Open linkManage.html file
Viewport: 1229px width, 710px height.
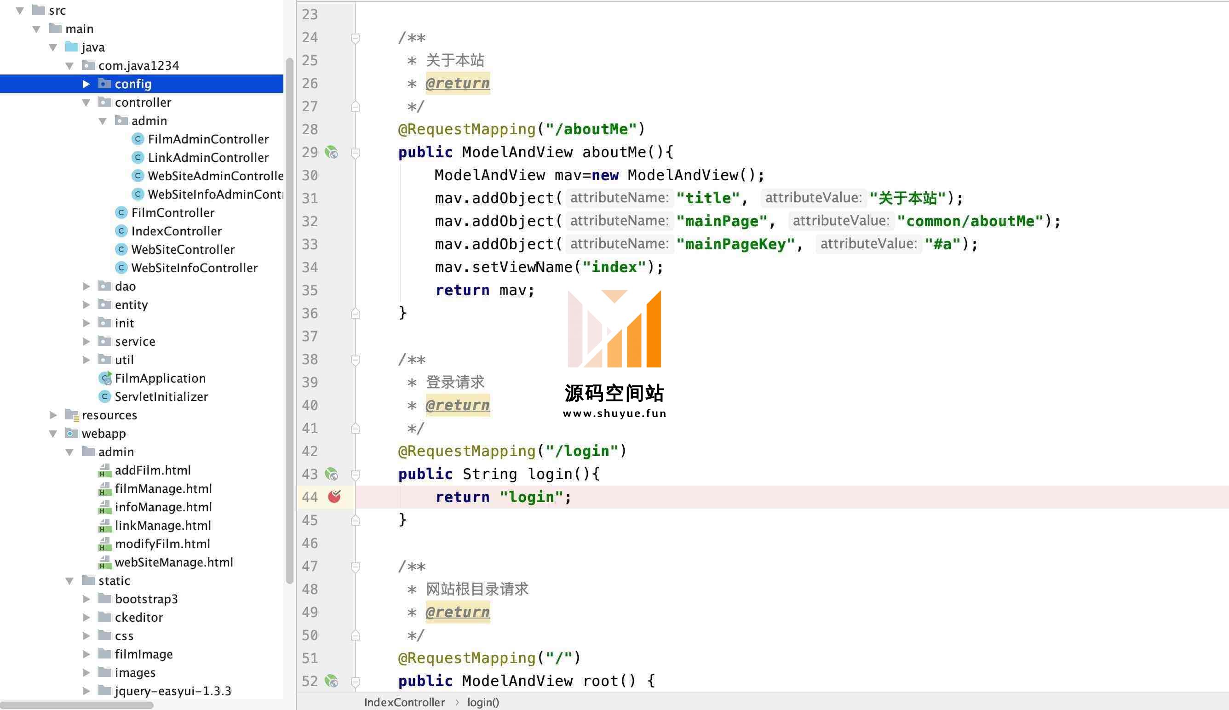click(155, 525)
